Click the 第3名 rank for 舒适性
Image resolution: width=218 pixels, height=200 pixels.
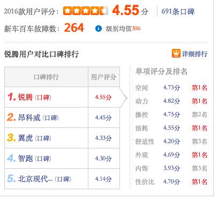click(x=199, y=141)
